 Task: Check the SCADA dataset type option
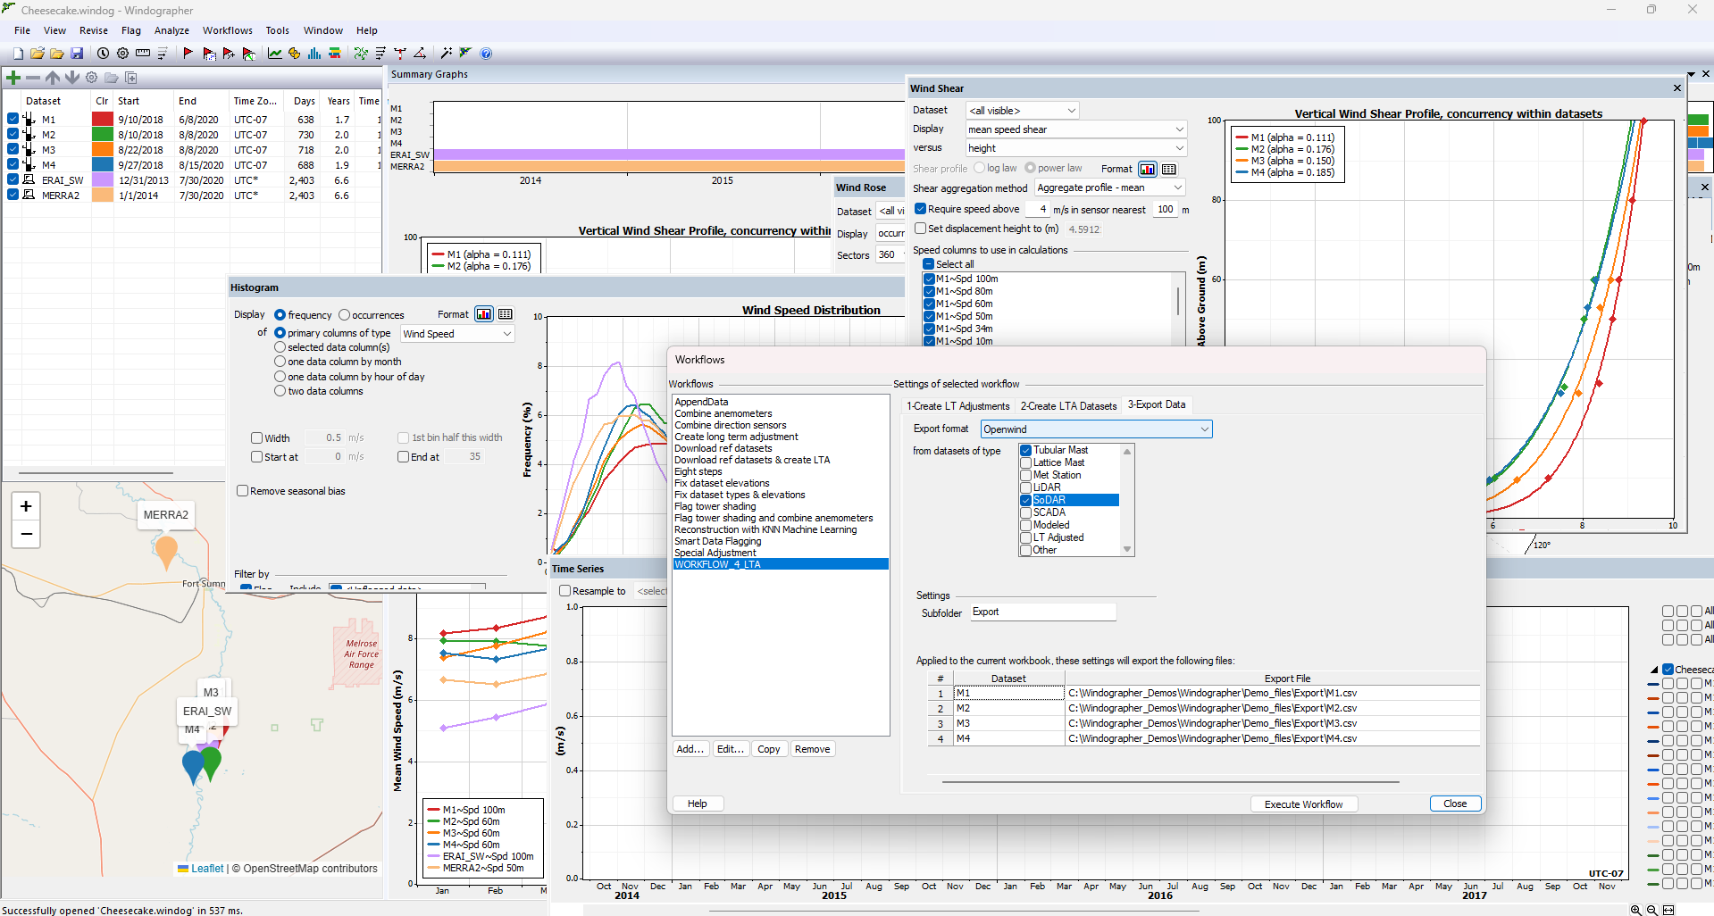pos(1025,512)
